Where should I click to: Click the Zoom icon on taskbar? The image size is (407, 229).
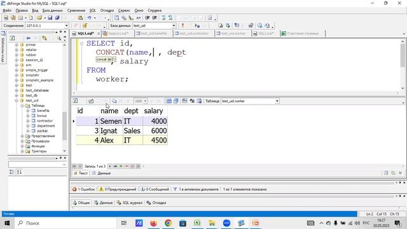(226, 223)
